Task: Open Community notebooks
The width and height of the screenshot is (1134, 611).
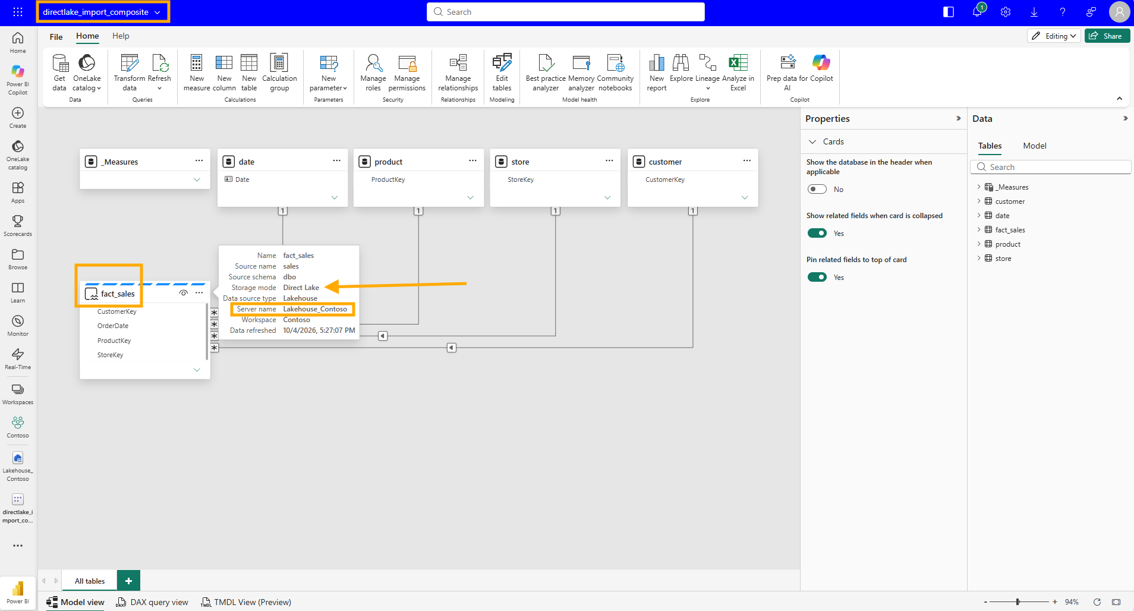Action: point(615,73)
